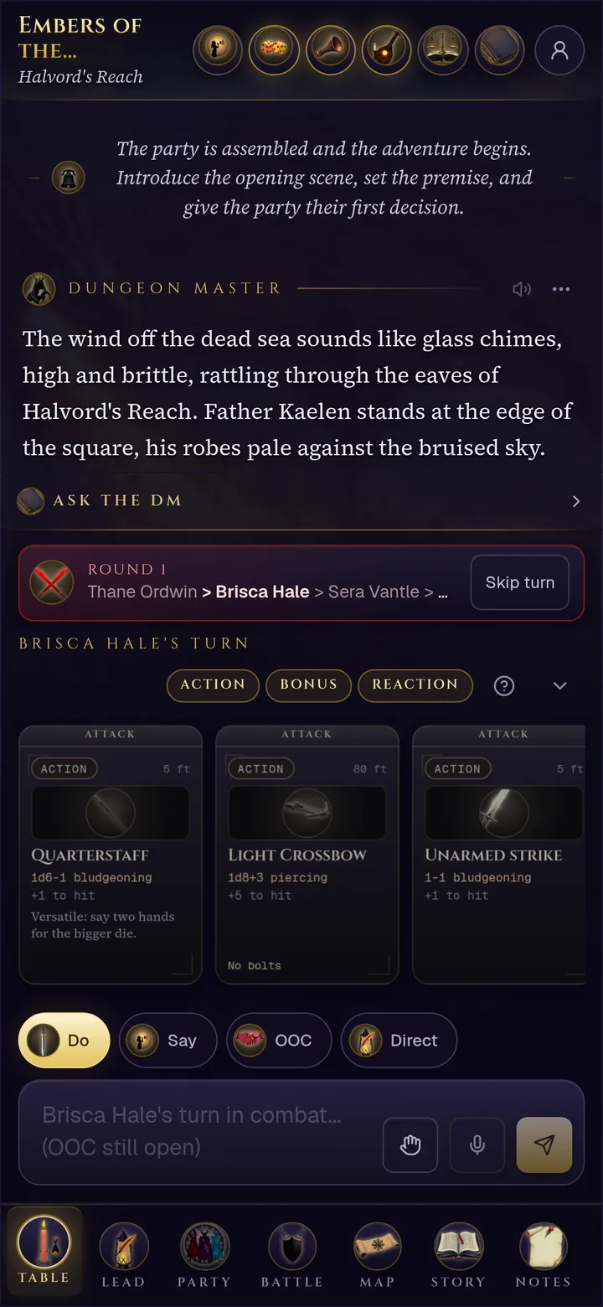Viewport: 603px width, 1307px height.
Task: Open the dice icon in top bar
Action: (274, 50)
